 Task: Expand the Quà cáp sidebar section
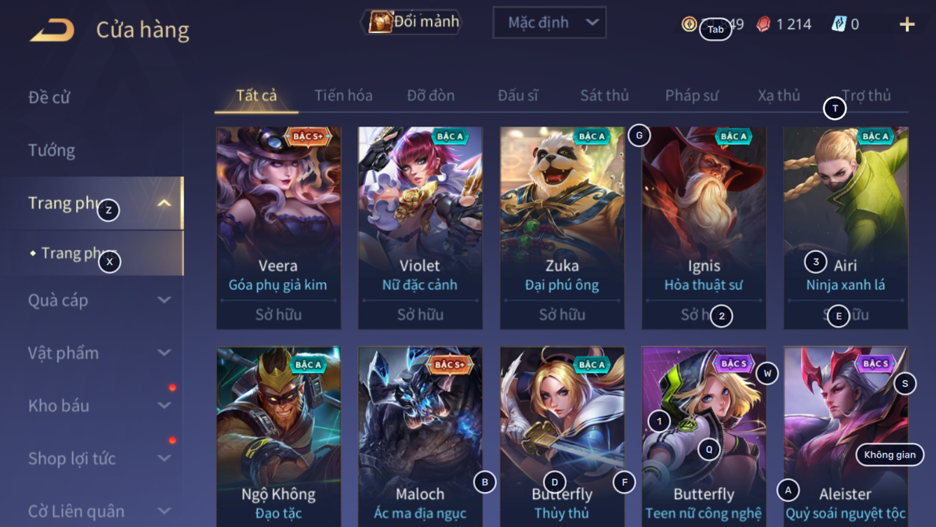(164, 300)
